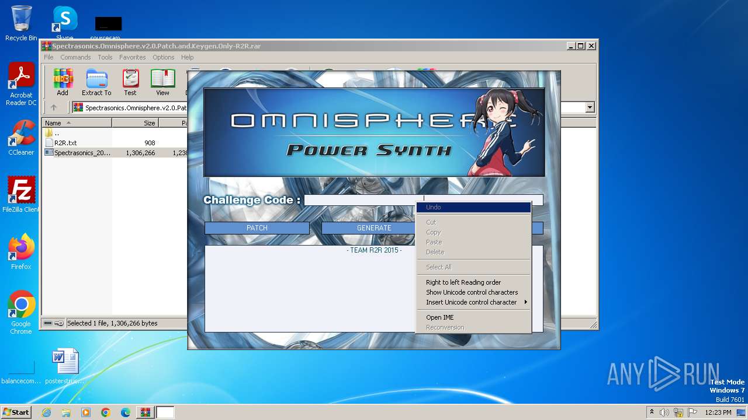Click the Test toolbar icon in WinRAR
Viewport: 748px width, 420px height.
pos(130,82)
